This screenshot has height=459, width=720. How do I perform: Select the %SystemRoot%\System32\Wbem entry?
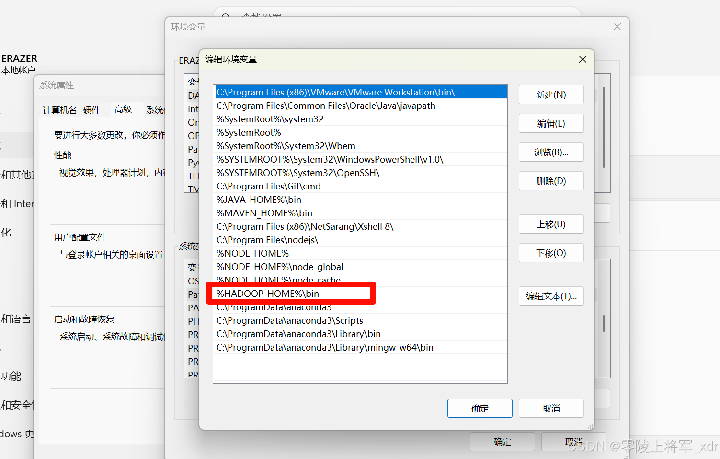[361, 146]
